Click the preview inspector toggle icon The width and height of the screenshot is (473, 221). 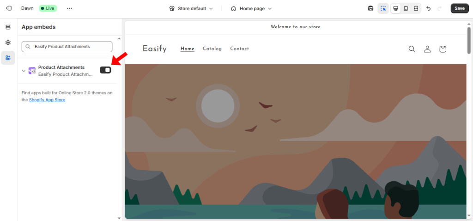(x=383, y=8)
